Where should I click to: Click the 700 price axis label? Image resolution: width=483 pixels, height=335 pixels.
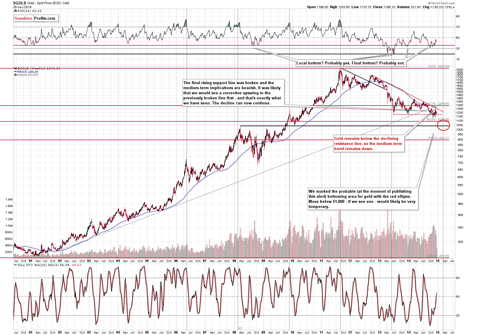click(460, 163)
